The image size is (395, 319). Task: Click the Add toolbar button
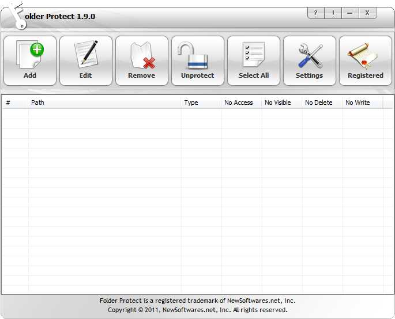(30, 60)
